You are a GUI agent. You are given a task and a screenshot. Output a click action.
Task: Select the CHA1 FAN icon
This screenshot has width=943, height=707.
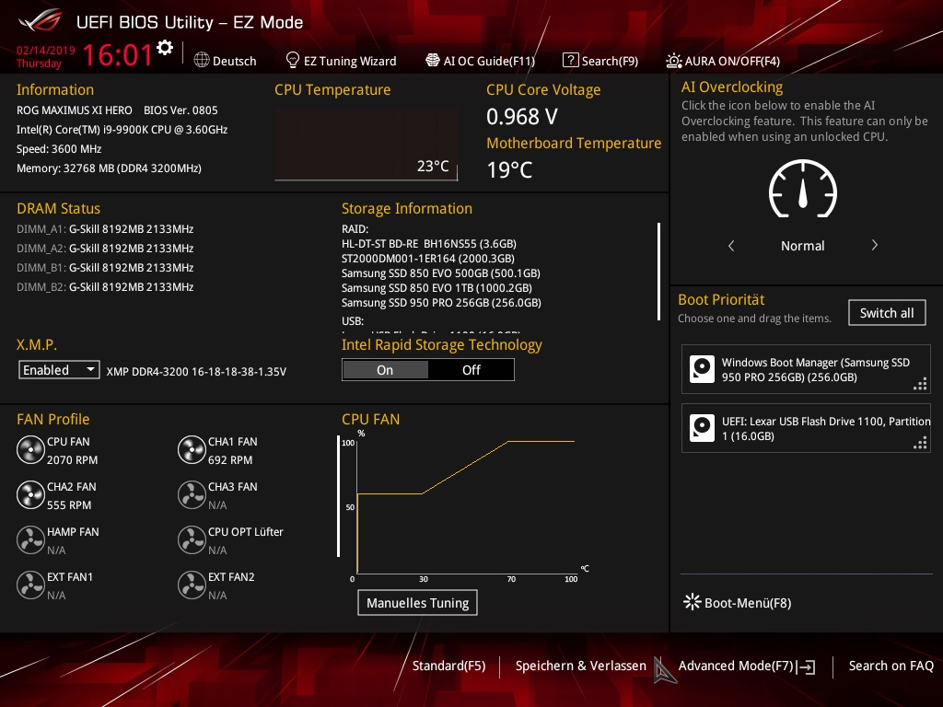(192, 450)
